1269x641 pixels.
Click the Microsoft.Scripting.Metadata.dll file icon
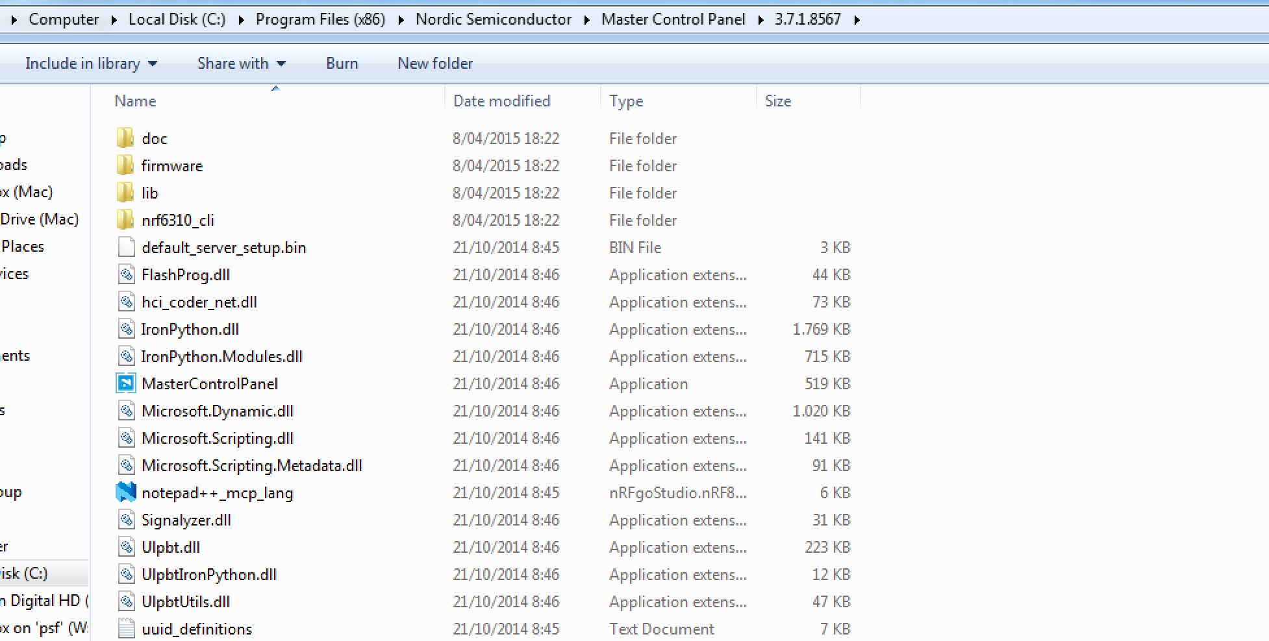[126, 465]
